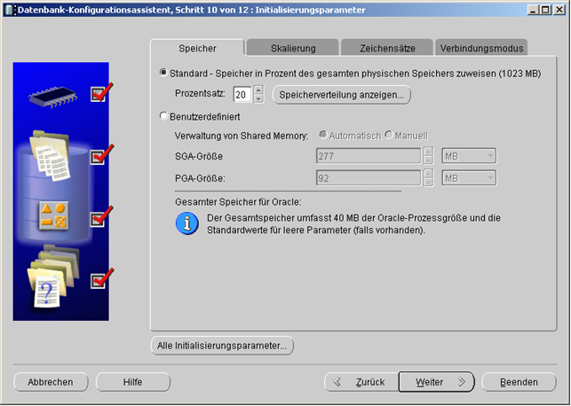
Task: Open the PGA-Größe MB unit dropdown
Action: [x=469, y=178]
